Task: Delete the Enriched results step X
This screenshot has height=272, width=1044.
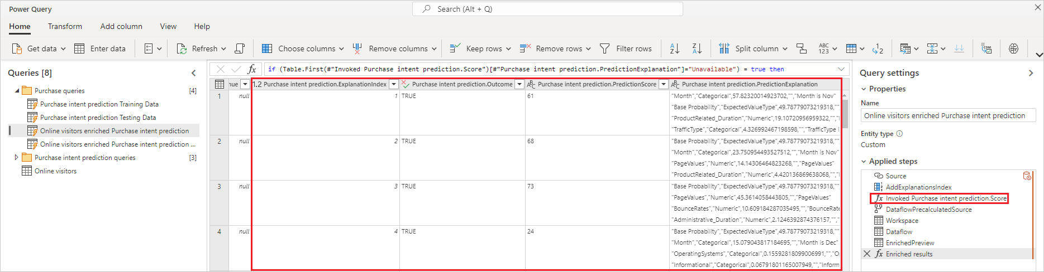Action: (867, 254)
